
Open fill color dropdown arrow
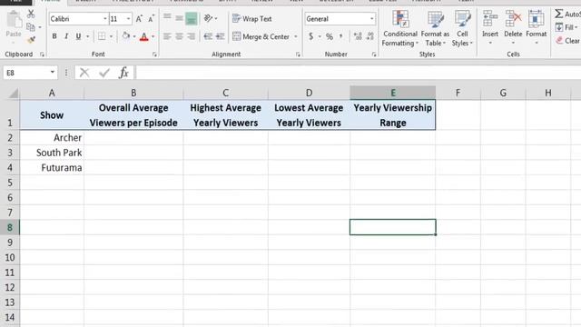coord(134,36)
